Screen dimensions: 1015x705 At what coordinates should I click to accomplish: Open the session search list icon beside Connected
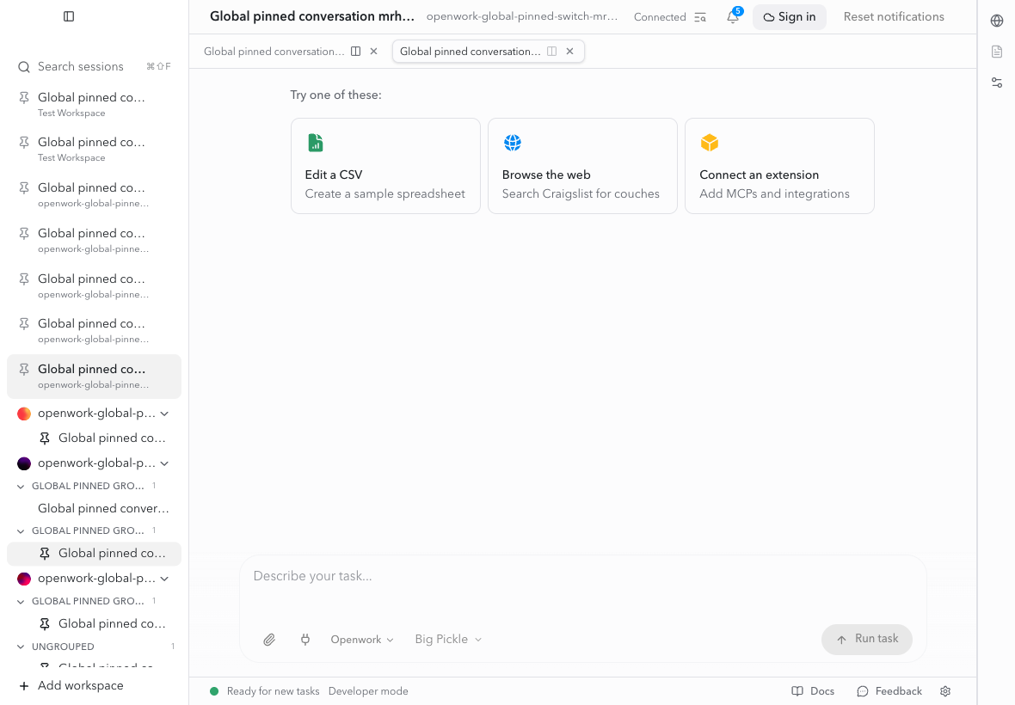[700, 17]
